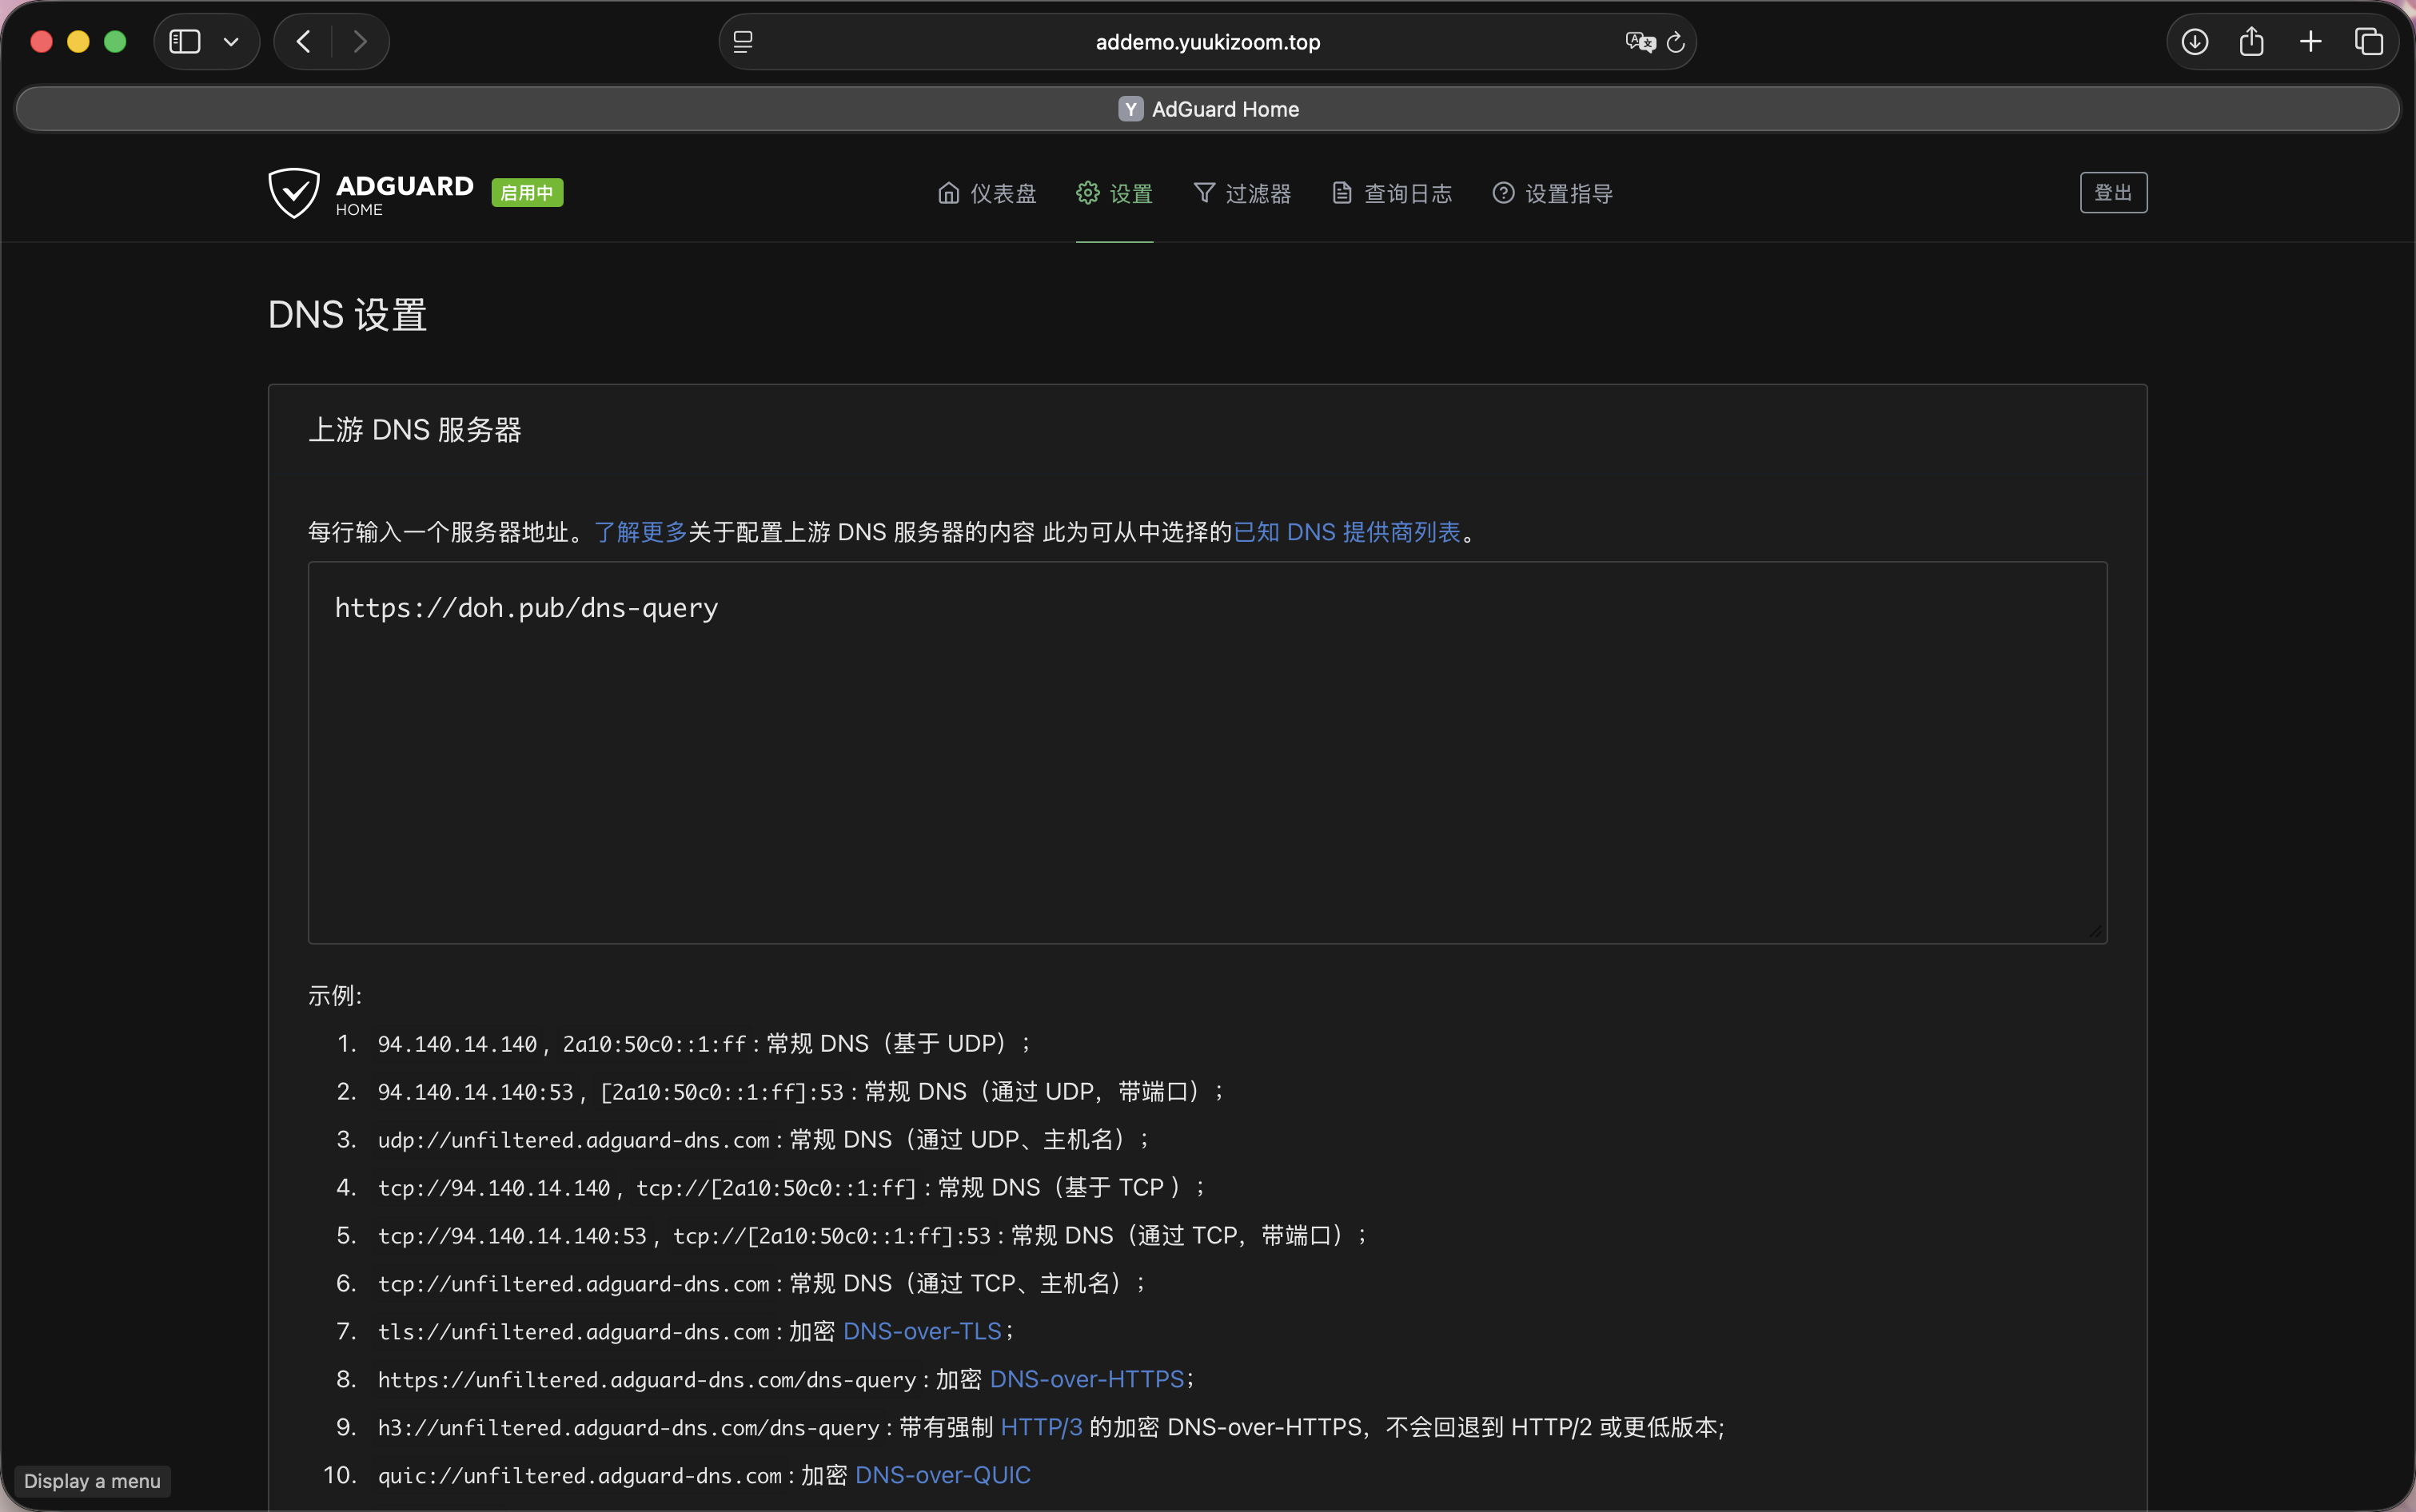Open the 仪表盘 dashboard menu
This screenshot has height=1512, width=2416.
click(x=987, y=193)
